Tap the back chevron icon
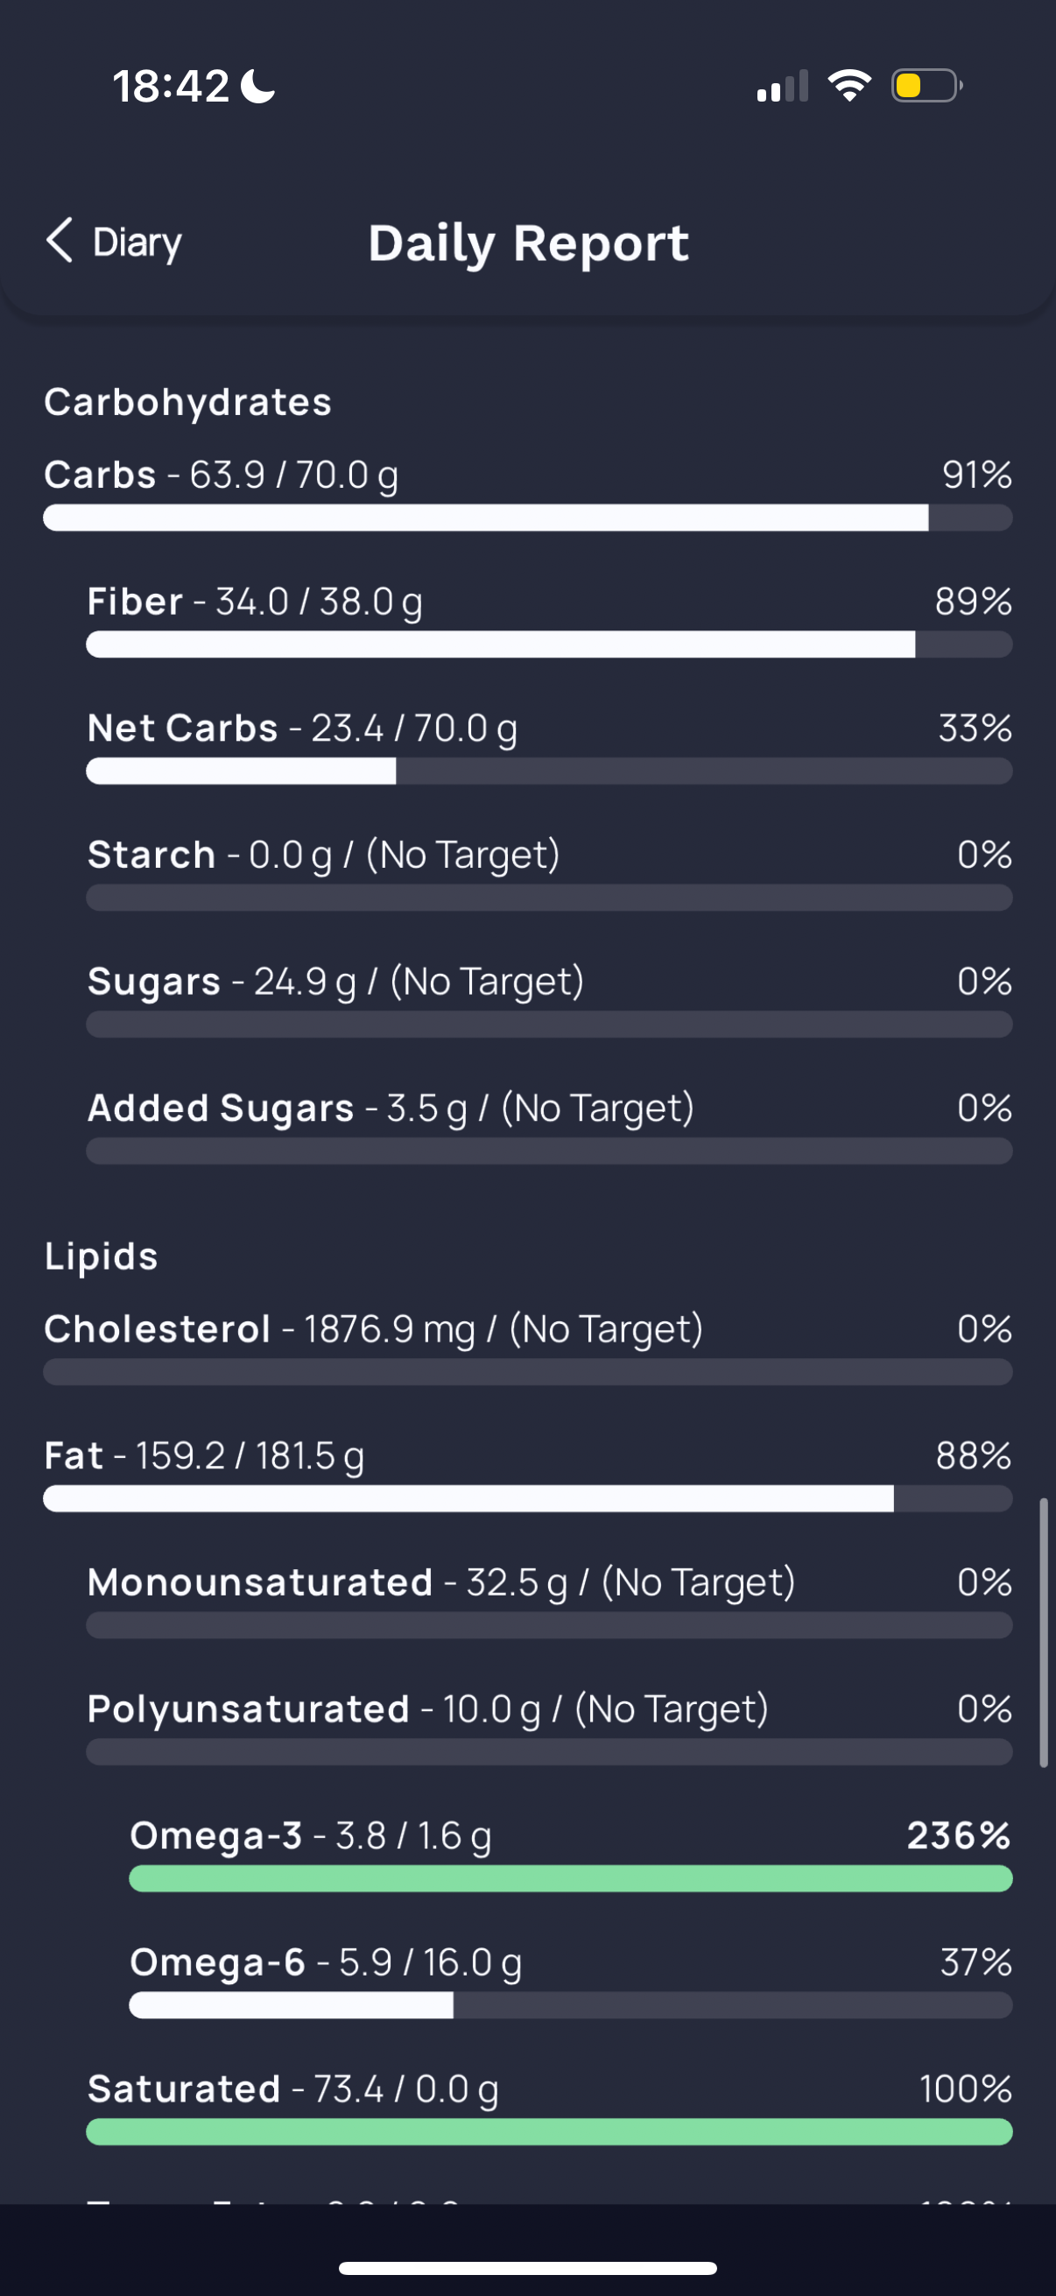Image resolution: width=1056 pixels, height=2296 pixels. (x=59, y=241)
